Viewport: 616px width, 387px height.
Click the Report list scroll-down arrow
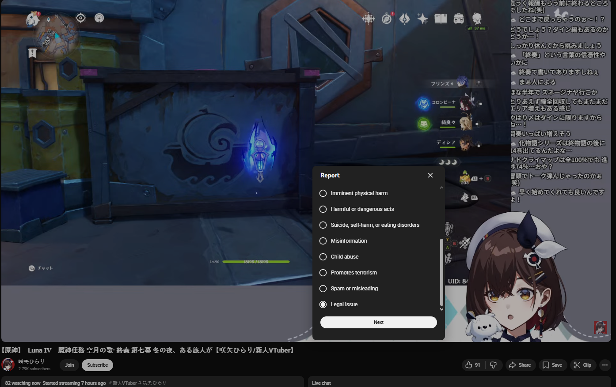pos(441,309)
